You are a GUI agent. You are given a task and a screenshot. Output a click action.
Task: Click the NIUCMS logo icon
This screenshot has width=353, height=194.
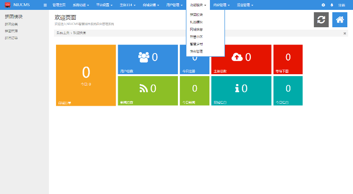tap(8, 5)
